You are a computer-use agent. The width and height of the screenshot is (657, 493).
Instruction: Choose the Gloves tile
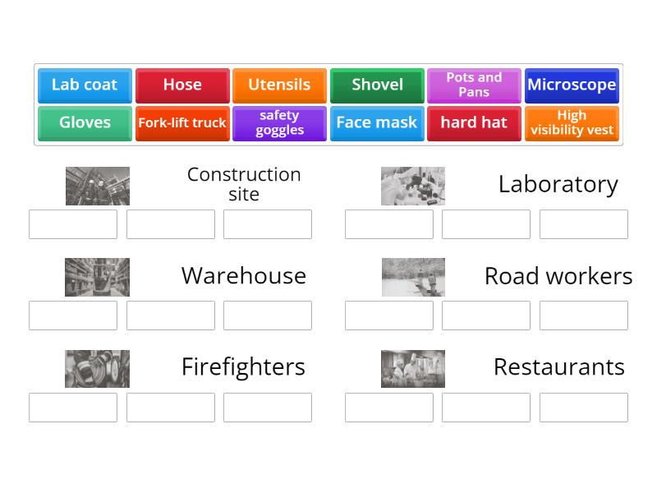[x=84, y=122]
